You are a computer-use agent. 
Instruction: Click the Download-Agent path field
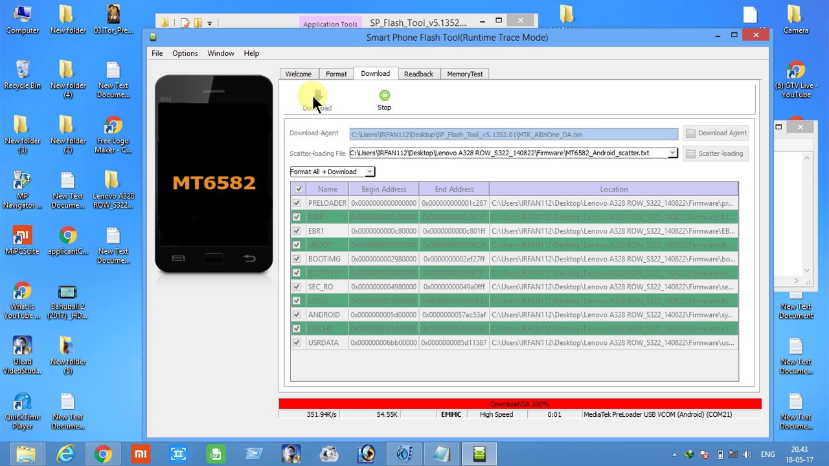514,135
